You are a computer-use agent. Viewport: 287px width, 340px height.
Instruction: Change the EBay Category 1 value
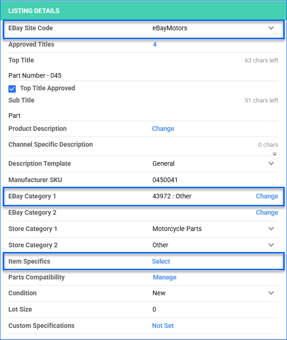267,196
